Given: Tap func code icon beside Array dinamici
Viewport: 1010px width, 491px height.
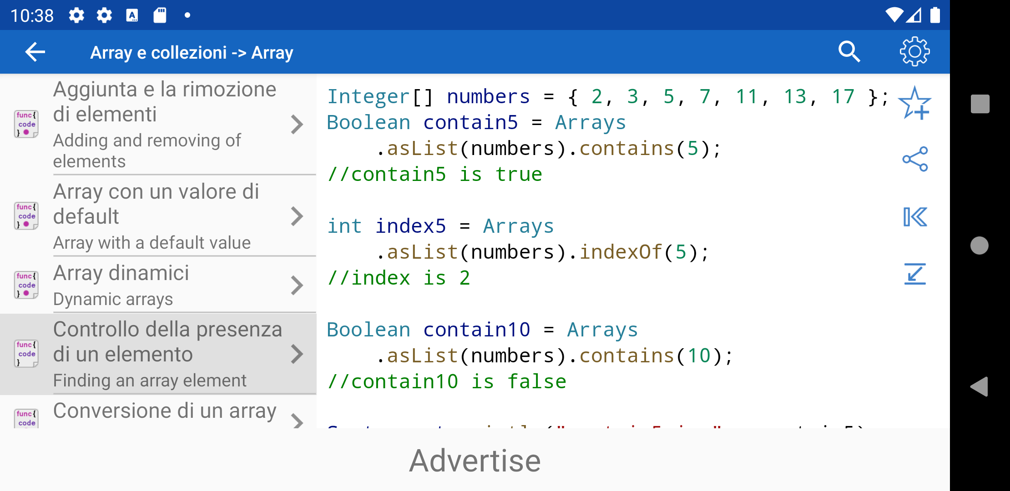Looking at the screenshot, I should (26, 285).
